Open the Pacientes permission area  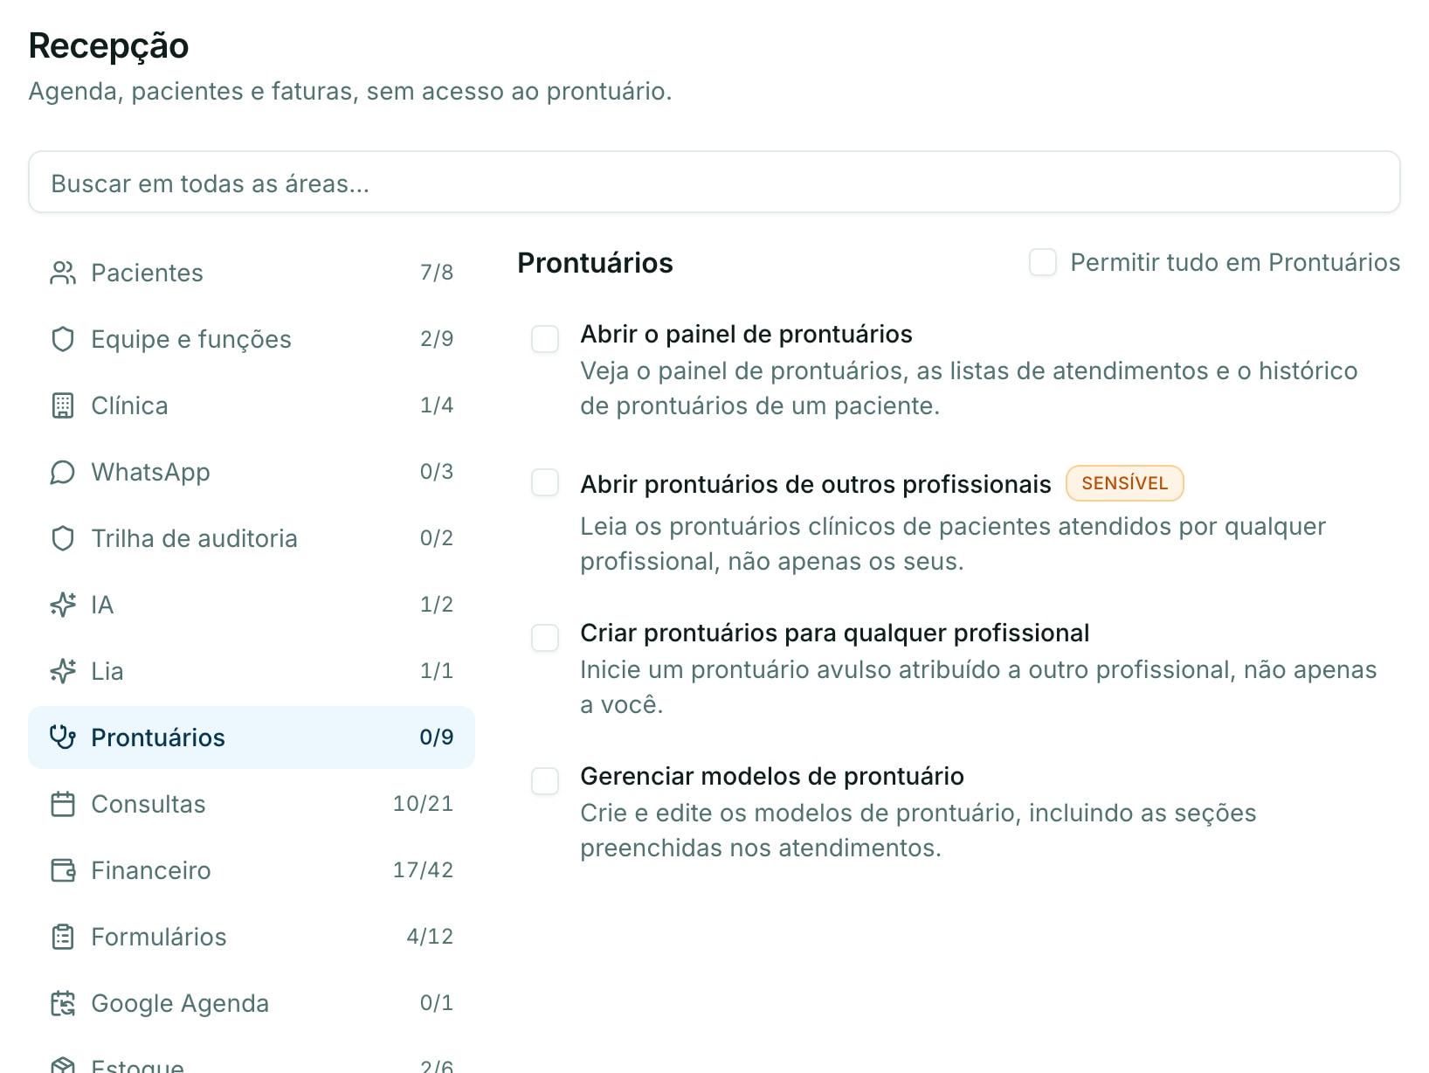tap(252, 273)
